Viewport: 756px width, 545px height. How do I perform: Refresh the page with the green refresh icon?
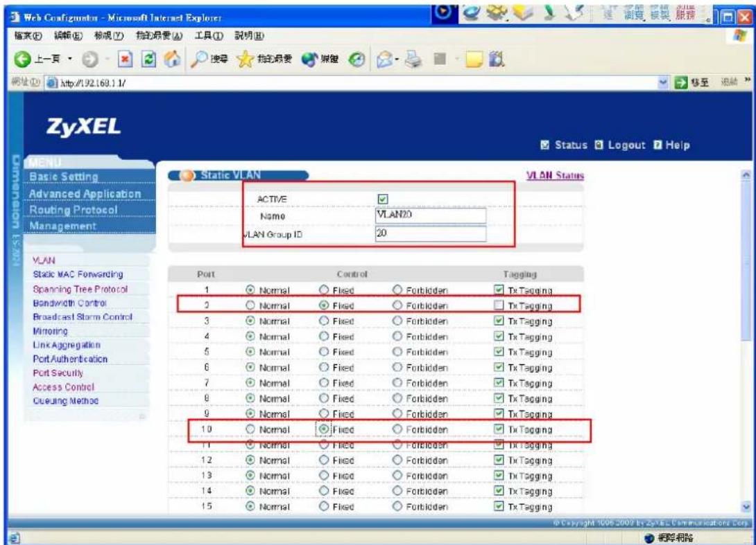point(148,60)
